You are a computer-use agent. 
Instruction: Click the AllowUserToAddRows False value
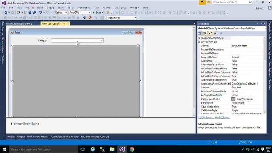[234, 65]
